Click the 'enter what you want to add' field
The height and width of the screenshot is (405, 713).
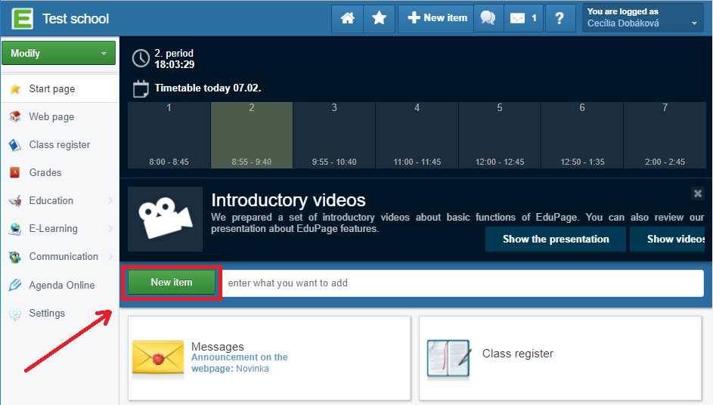[x=463, y=283]
